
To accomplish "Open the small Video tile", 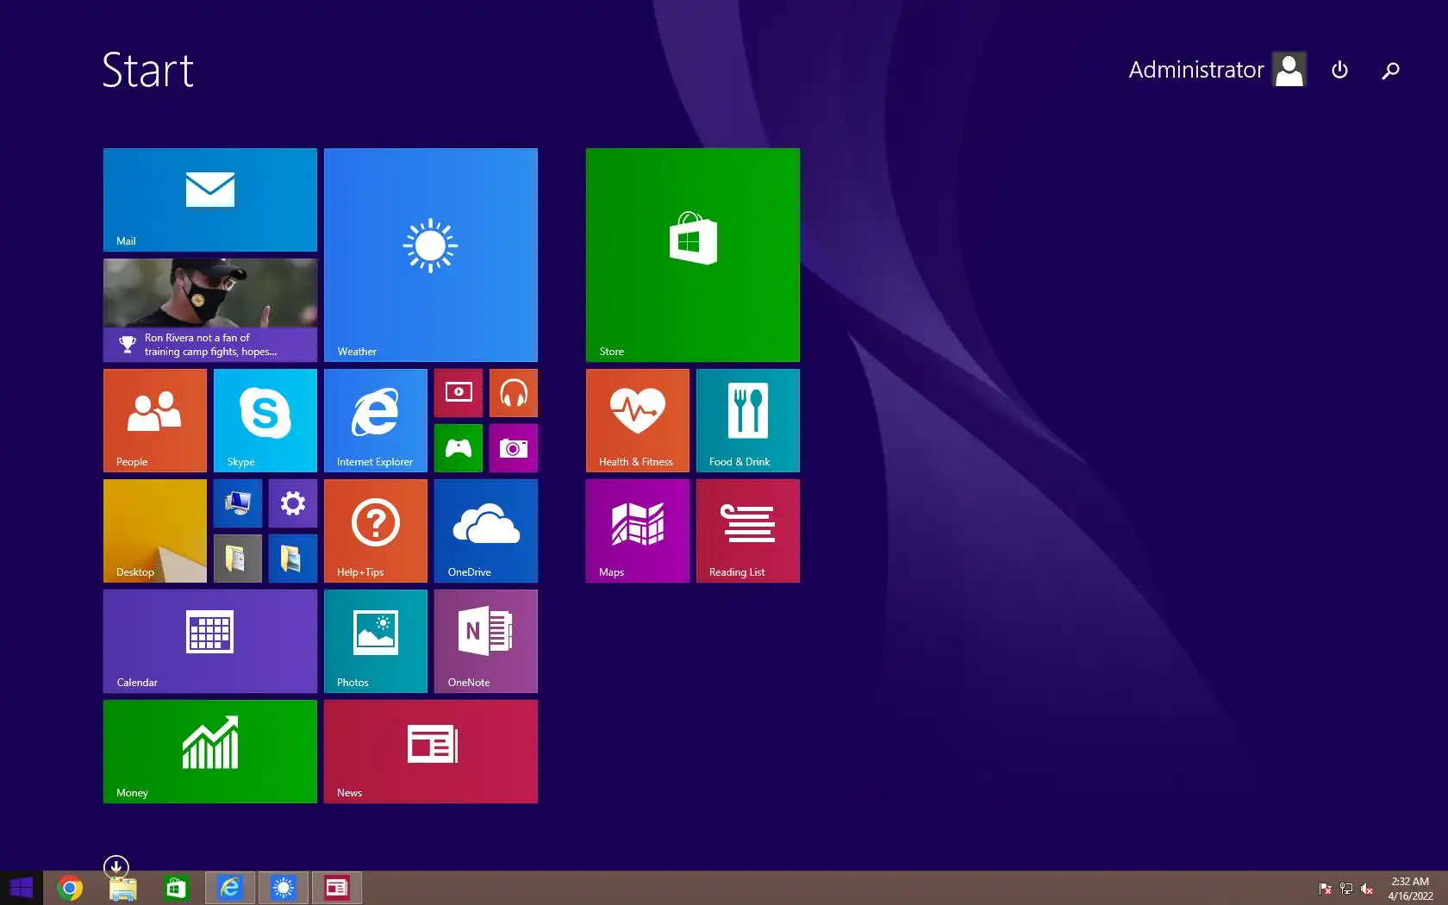I will [x=459, y=393].
